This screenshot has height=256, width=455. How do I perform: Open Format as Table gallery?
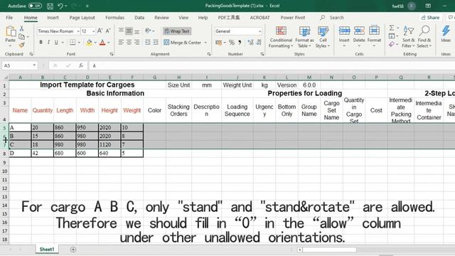coord(304,37)
